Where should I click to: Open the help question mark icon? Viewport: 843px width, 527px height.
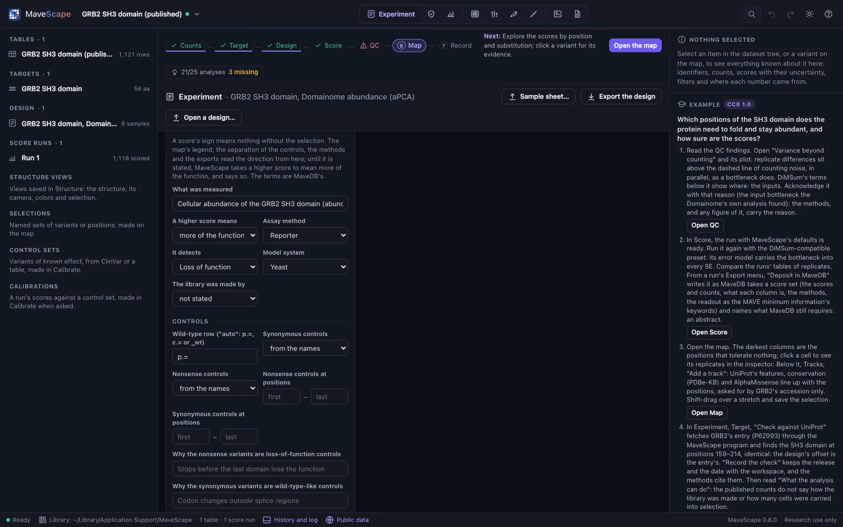[828, 14]
